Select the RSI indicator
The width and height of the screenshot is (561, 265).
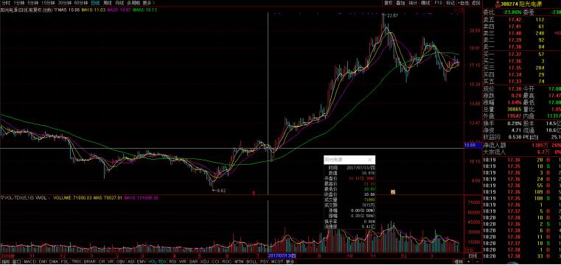(x=173, y=261)
